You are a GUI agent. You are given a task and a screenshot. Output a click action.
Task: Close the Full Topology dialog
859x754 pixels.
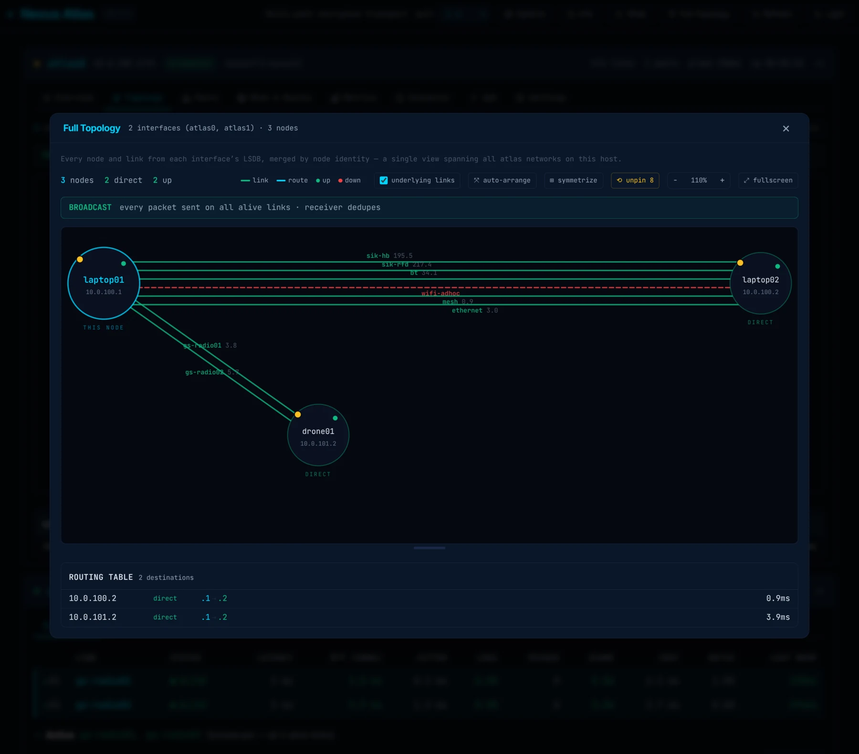coord(786,128)
